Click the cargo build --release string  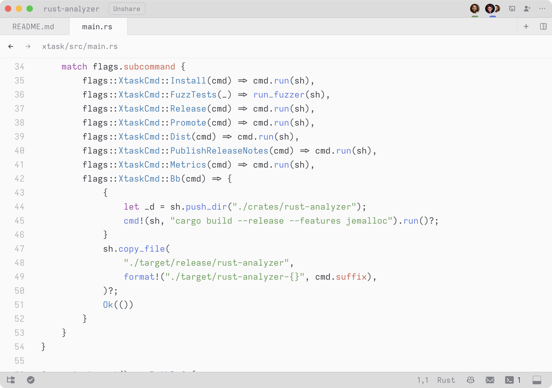click(x=282, y=221)
